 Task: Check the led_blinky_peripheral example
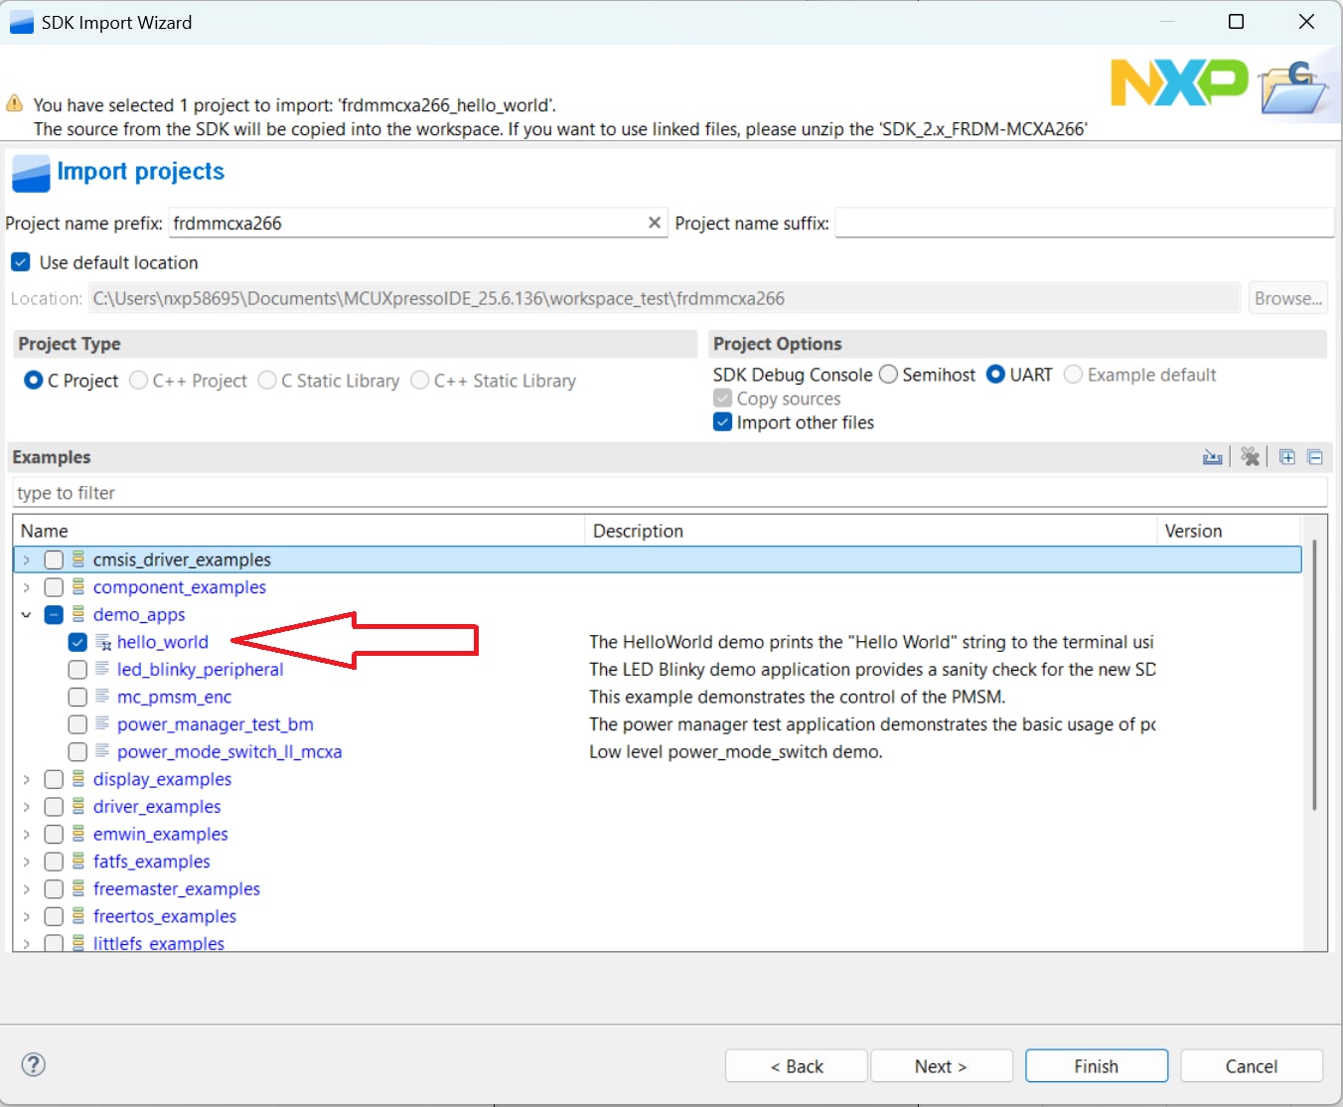(77, 669)
